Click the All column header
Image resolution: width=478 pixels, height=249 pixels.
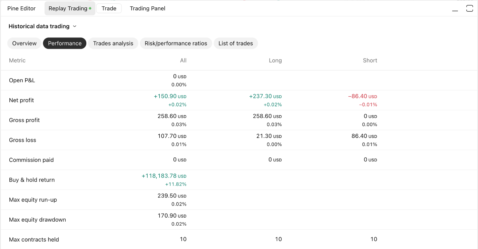183,60
